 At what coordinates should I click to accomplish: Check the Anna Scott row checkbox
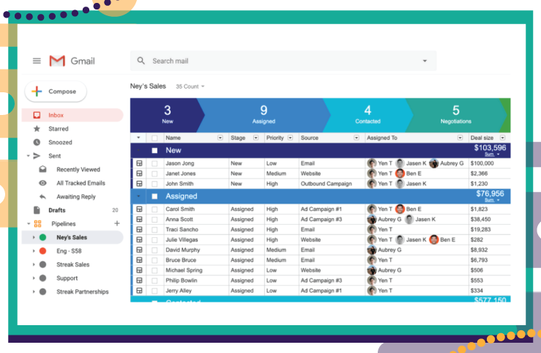click(x=154, y=220)
